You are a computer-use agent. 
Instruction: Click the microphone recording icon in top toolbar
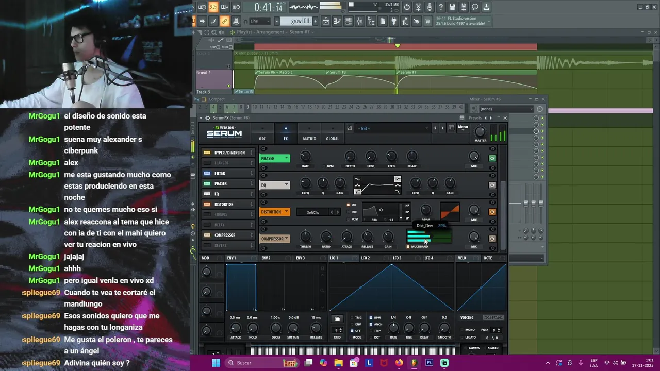pyautogui.click(x=430, y=7)
